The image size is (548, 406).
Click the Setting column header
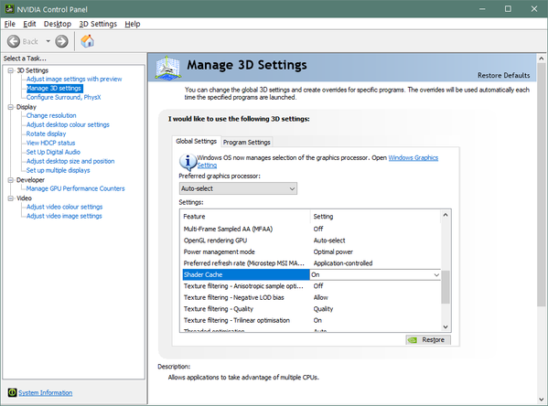pyautogui.click(x=375, y=217)
